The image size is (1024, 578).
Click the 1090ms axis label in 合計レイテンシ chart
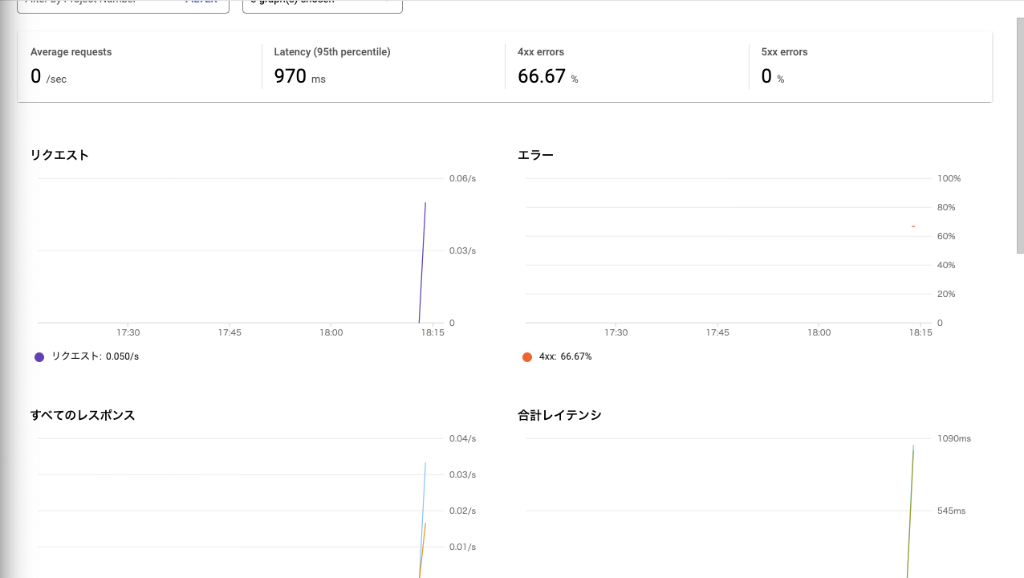click(x=954, y=438)
